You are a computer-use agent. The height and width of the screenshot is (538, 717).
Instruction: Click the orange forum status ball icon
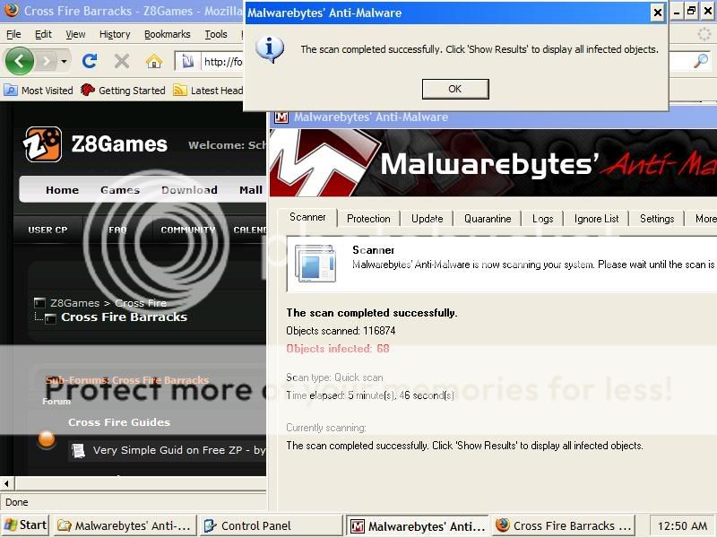coord(47,439)
